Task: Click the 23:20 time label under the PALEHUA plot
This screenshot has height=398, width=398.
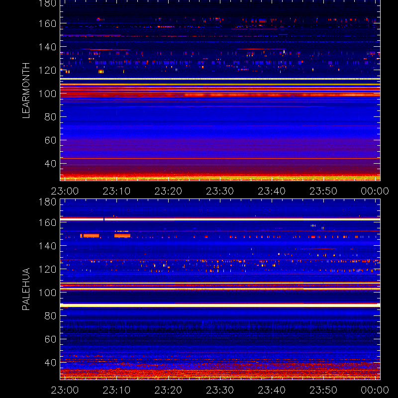Action: pos(168,390)
